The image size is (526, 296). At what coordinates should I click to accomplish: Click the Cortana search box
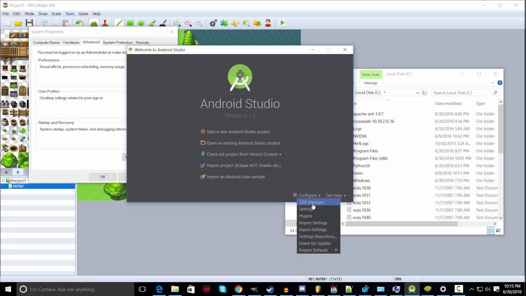point(75,289)
